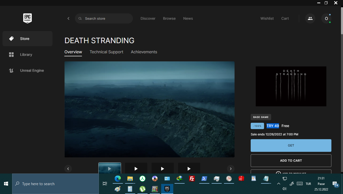This screenshot has height=194, width=343.
Task: Select the fourth video thumbnail
Action: pos(189,168)
